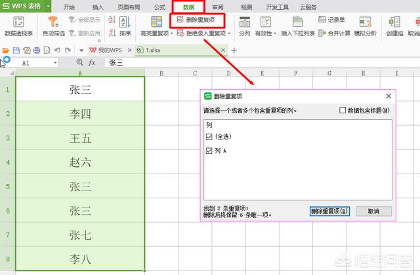Select cell containing 张七
Viewport: 420px width, 275px height.
(80, 234)
